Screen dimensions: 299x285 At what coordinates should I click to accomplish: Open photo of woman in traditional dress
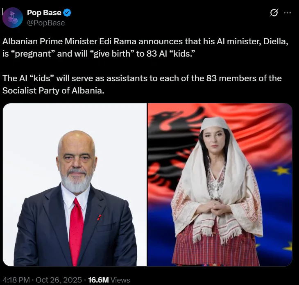pyautogui.click(x=220, y=185)
